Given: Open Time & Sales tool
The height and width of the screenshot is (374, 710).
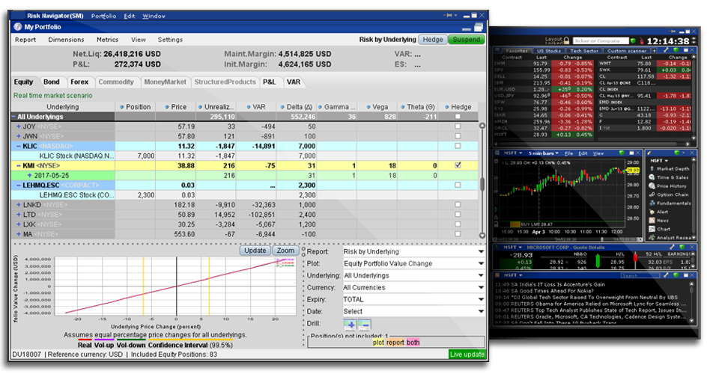Looking at the screenshot, I should 668,177.
